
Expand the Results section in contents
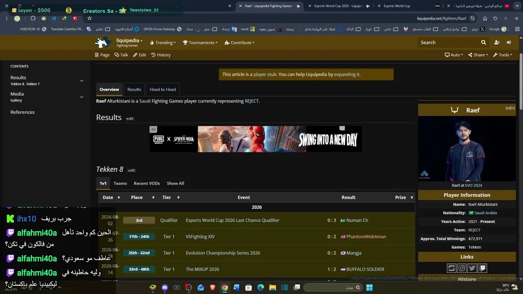(81, 80)
